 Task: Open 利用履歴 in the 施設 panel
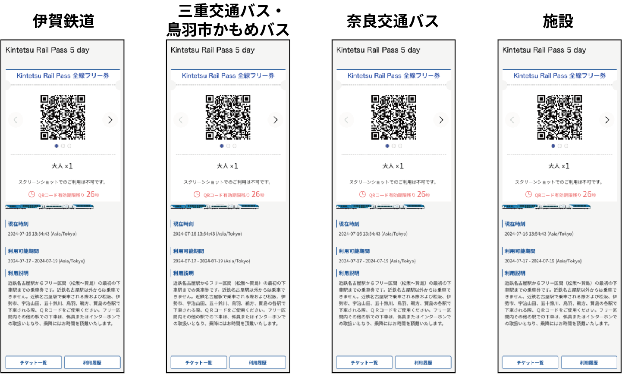point(589,362)
